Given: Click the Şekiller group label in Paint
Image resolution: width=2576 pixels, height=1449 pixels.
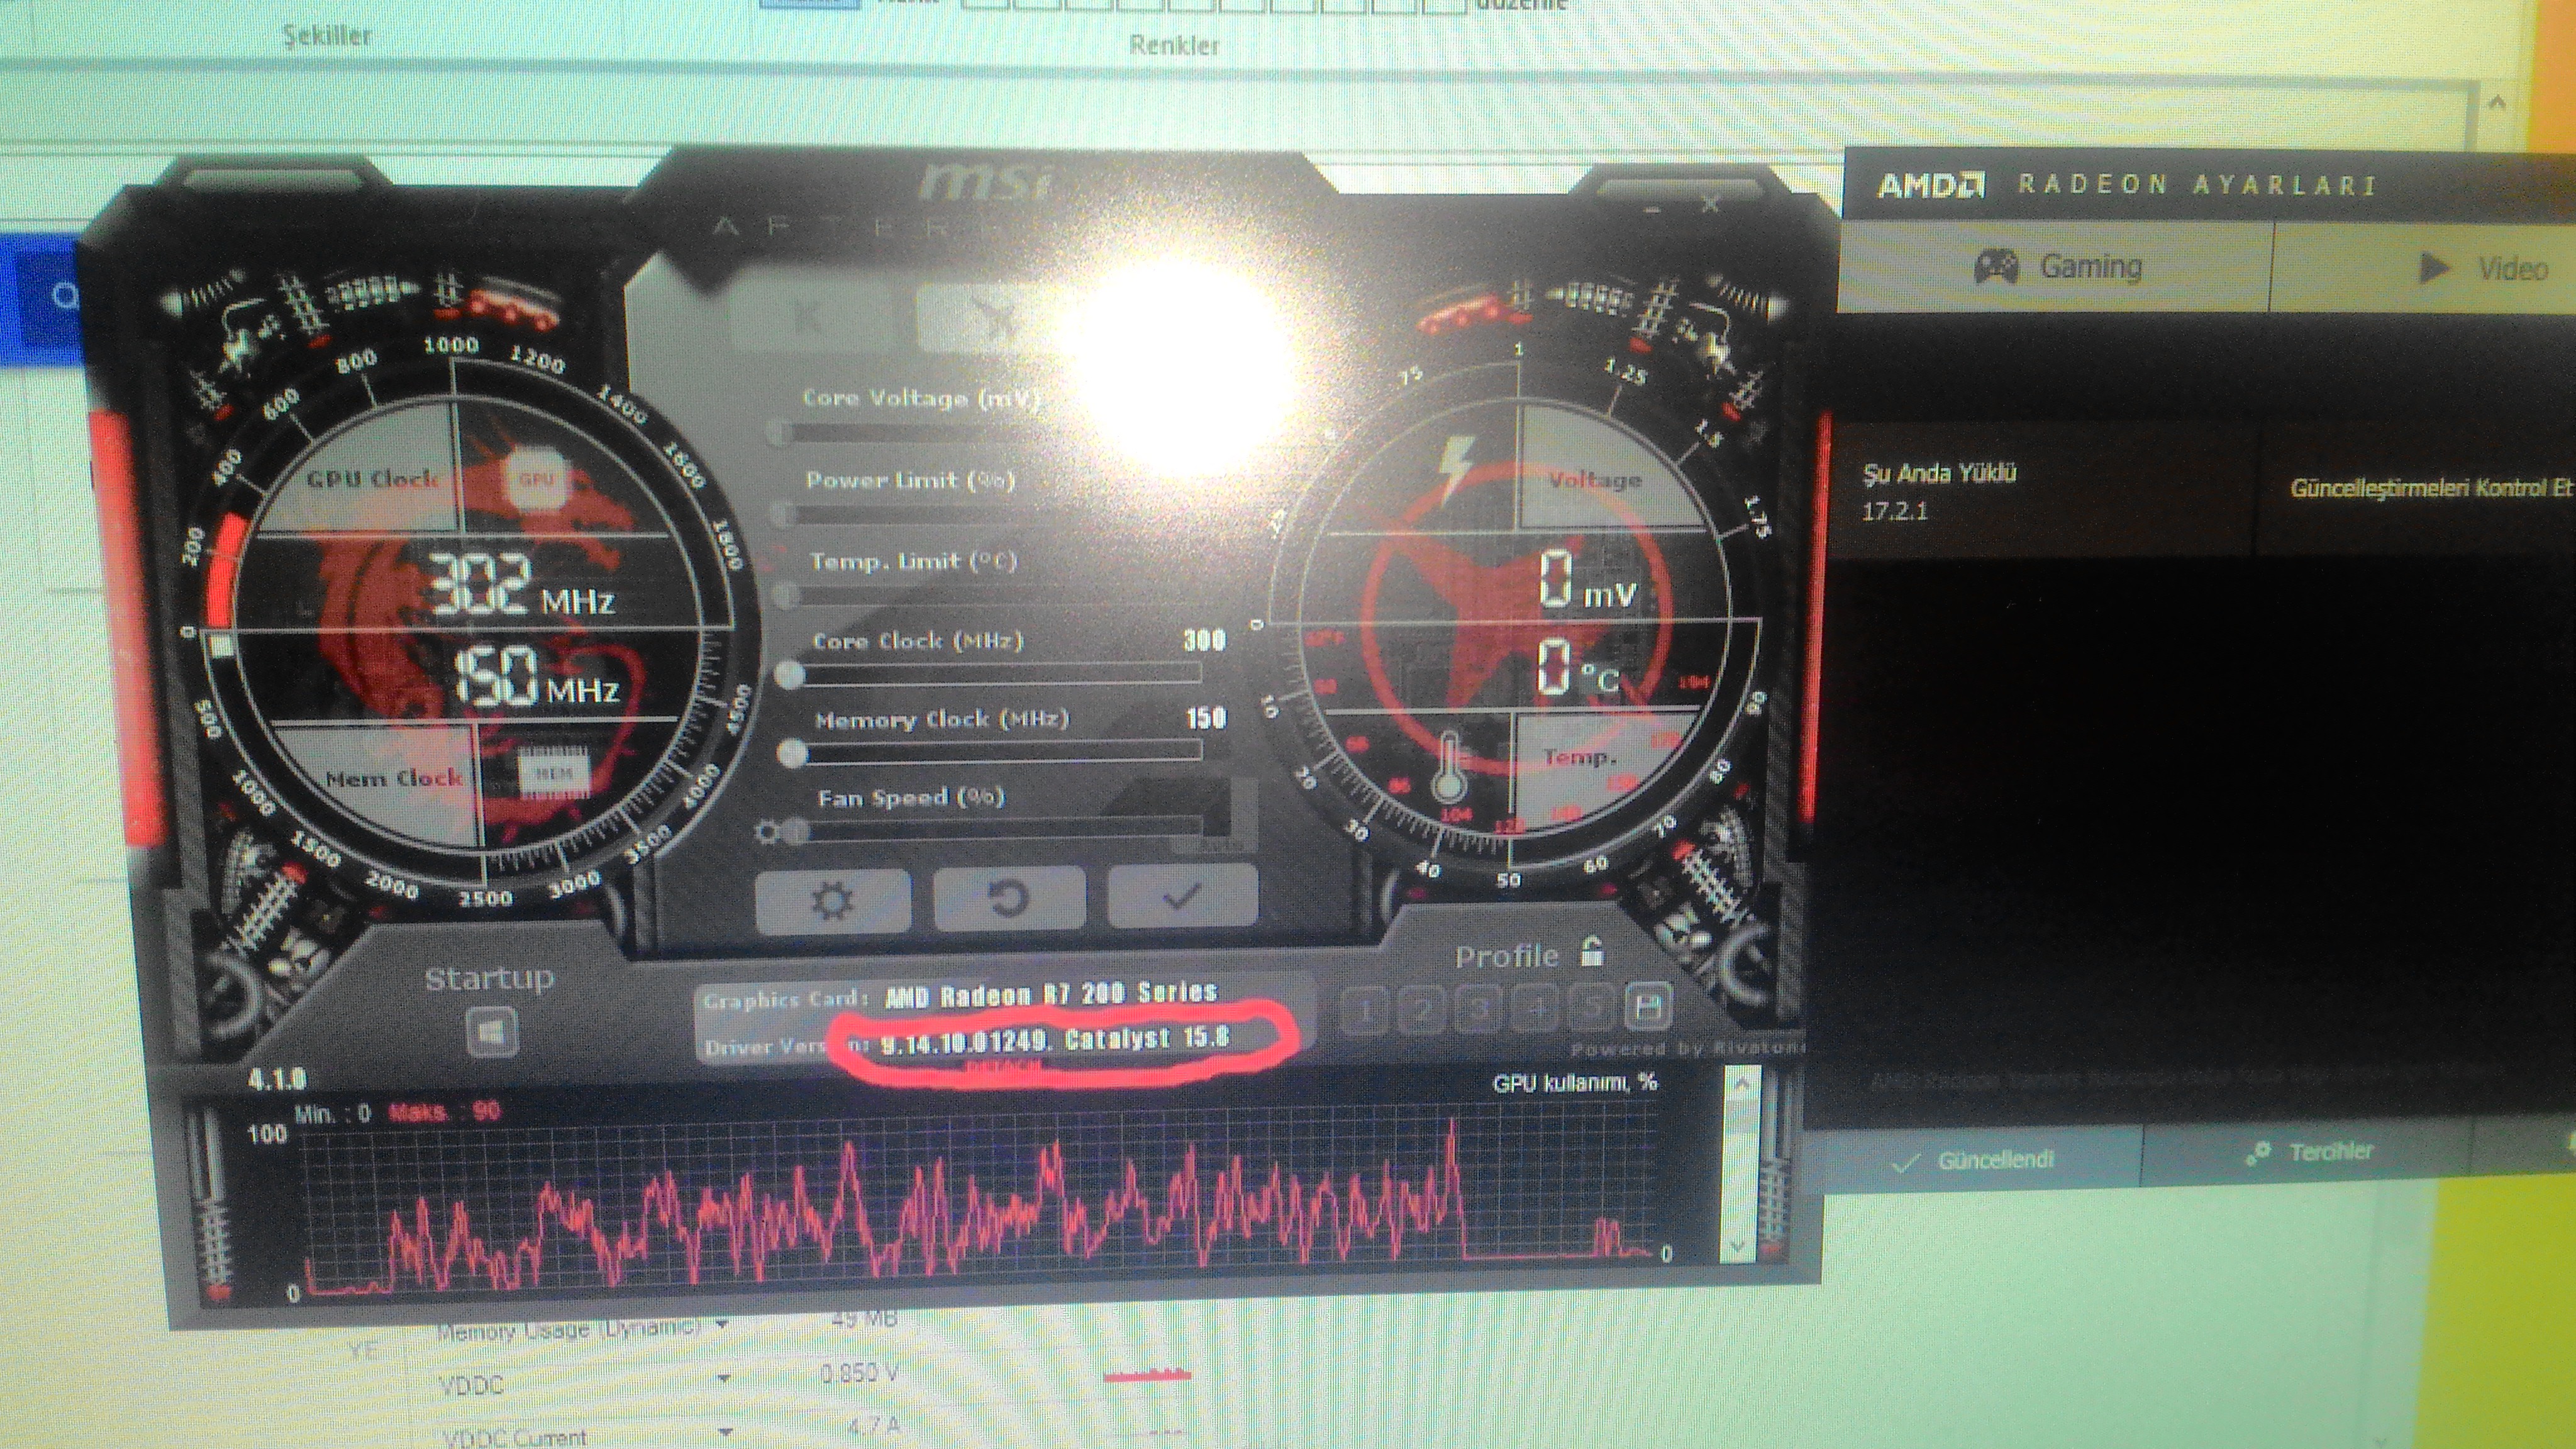Looking at the screenshot, I should (x=326, y=36).
